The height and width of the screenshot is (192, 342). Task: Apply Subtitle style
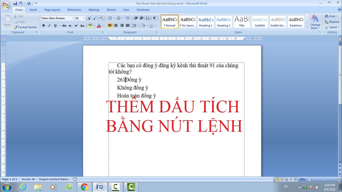[260, 22]
